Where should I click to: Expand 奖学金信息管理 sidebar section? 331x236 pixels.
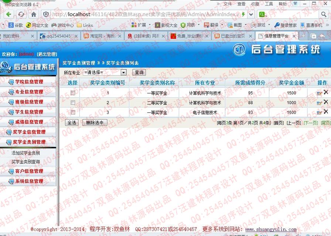28,132
